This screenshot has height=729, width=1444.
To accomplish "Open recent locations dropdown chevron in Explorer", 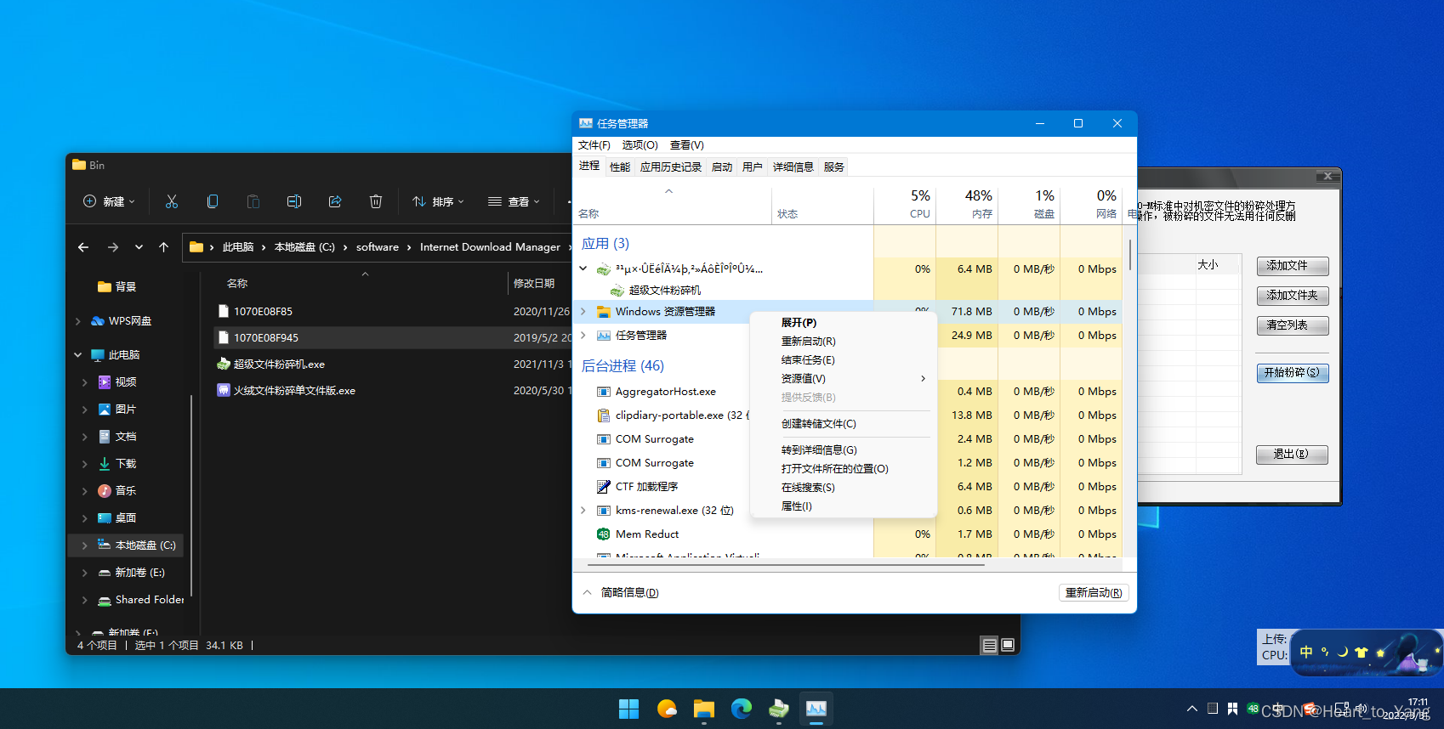I will [x=139, y=247].
